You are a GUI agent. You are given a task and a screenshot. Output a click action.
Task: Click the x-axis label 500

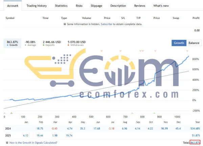tap(91, 117)
